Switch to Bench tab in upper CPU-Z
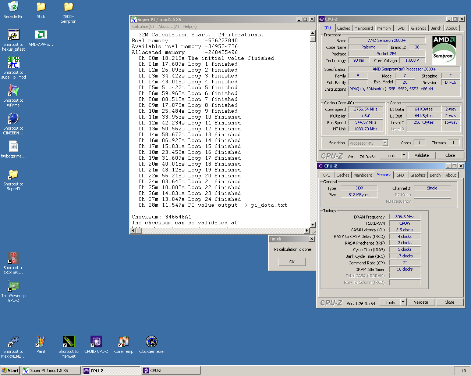Image resolution: width=471 pixels, height=376 pixels. tap(436, 28)
